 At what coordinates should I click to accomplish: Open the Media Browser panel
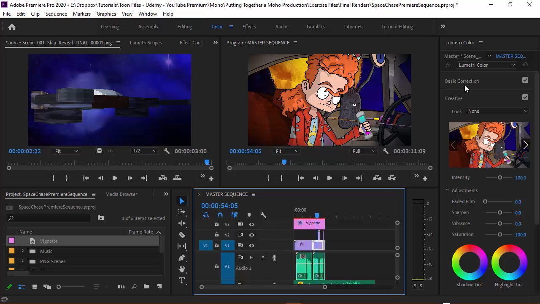(121, 194)
